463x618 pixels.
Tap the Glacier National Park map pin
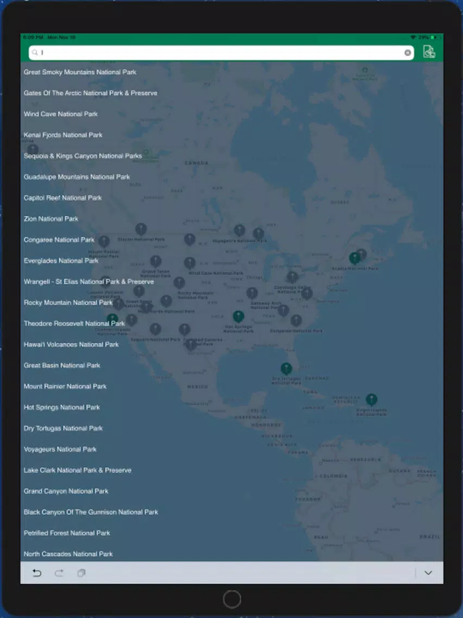pos(141,229)
